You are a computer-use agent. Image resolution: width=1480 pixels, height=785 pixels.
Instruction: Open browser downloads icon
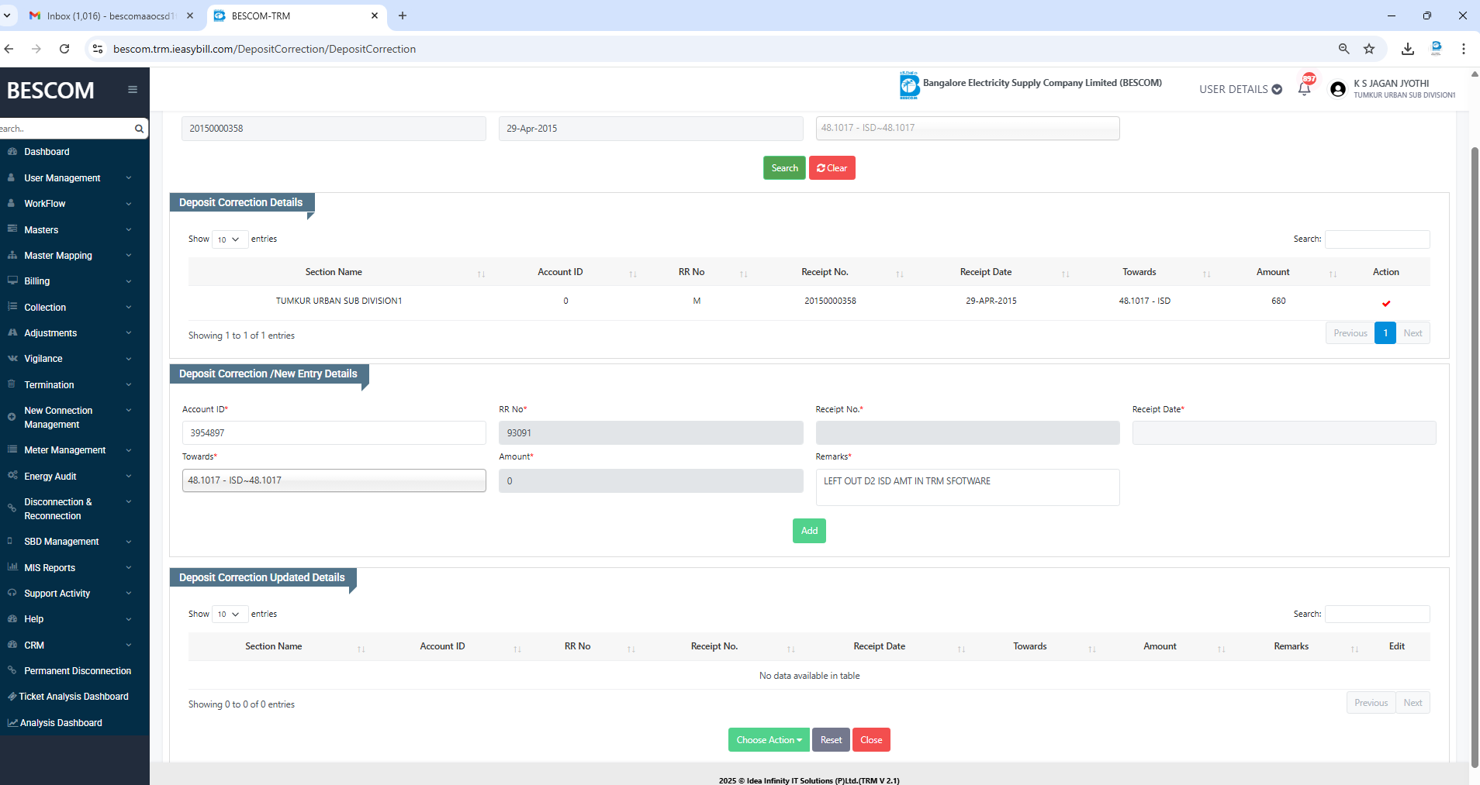(x=1407, y=49)
